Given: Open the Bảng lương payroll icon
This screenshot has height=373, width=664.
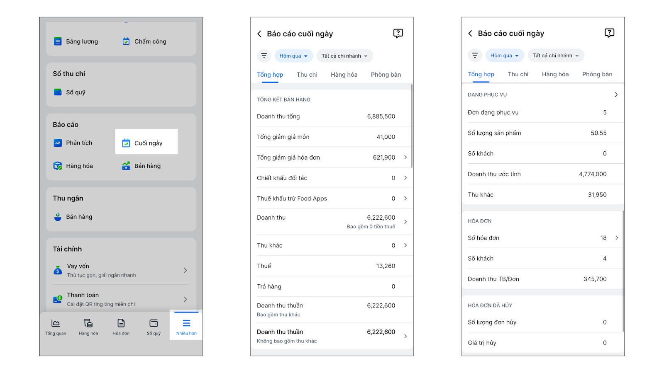Looking at the screenshot, I should (58, 41).
